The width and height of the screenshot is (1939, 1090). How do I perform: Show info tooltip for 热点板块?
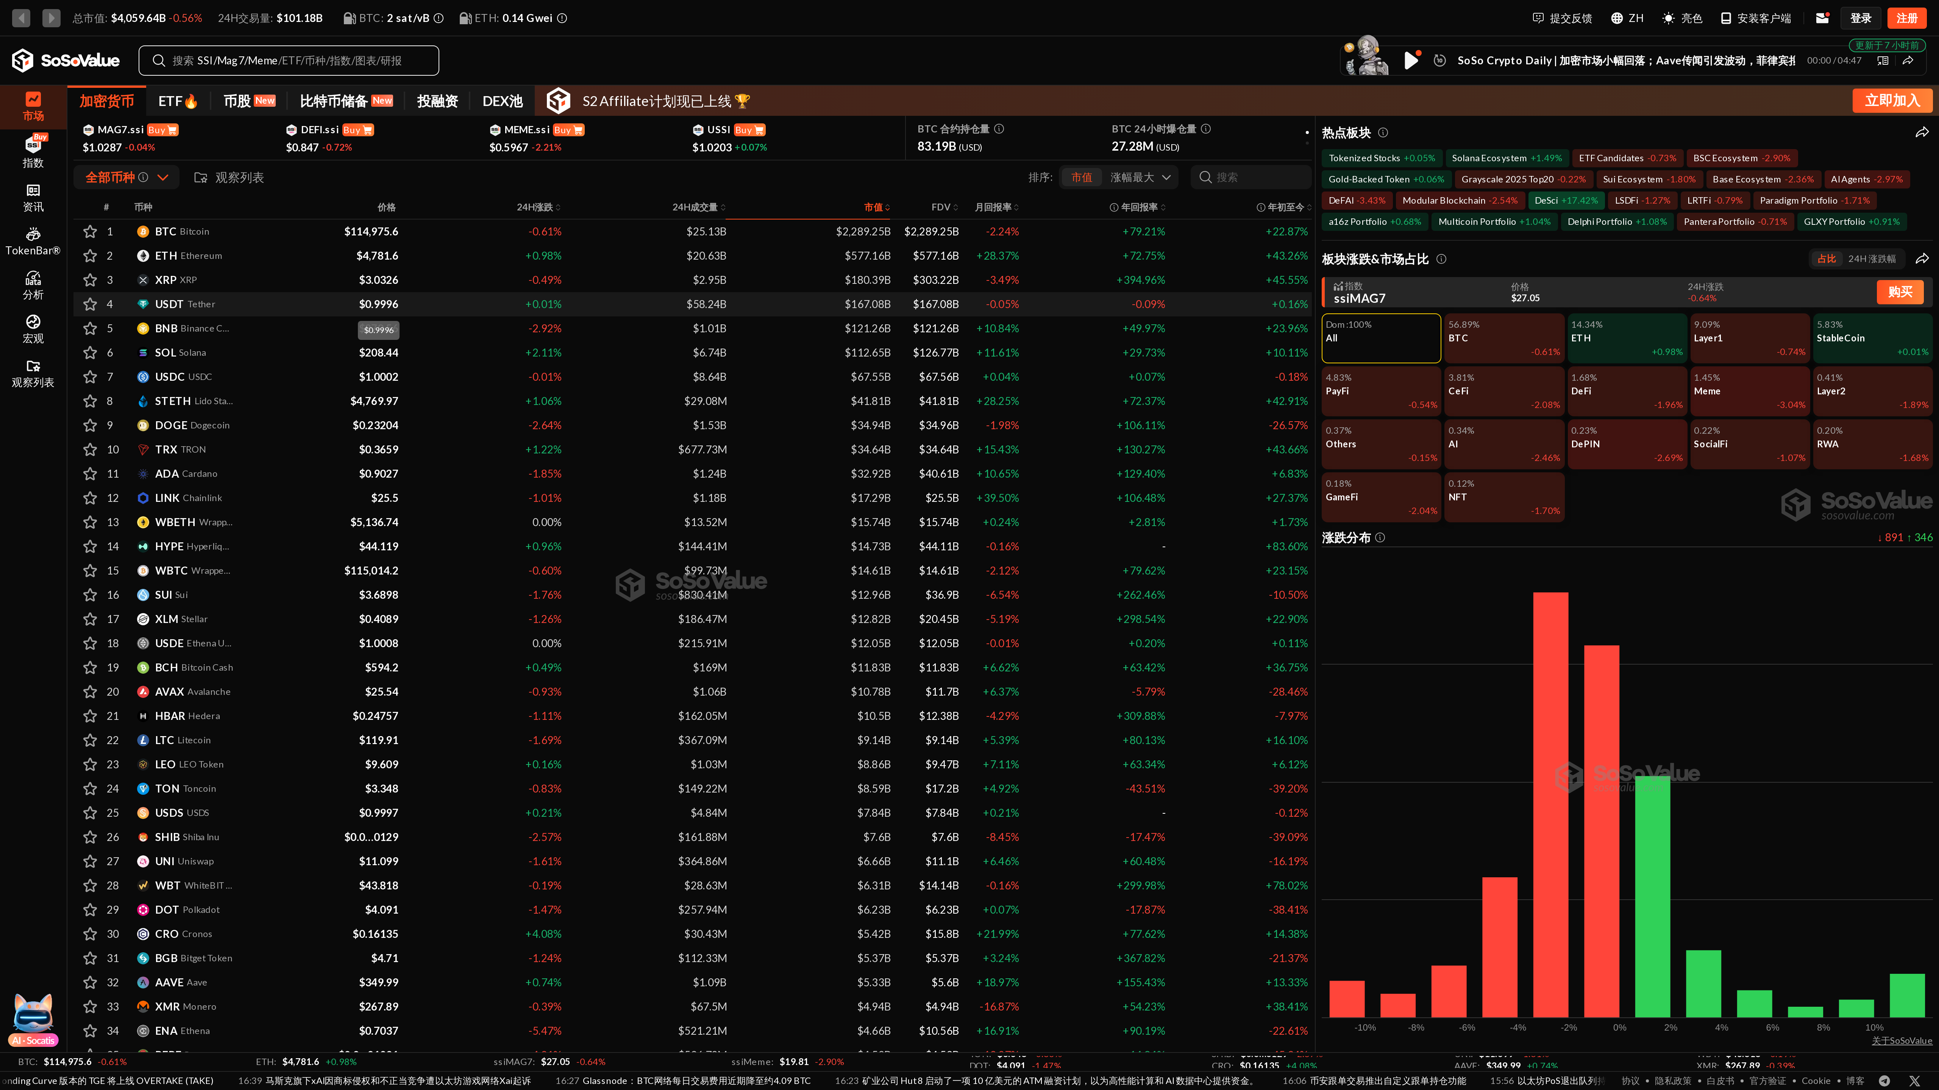tap(1383, 132)
